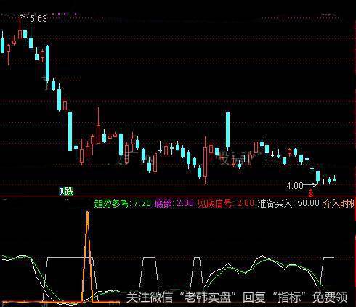Click the purple 底部: 2.00 indicator label
Viewport: 356px width, 307px height.
pos(174,203)
